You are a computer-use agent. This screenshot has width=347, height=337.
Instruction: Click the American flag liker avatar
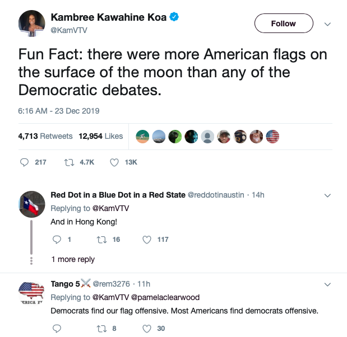tap(272, 137)
